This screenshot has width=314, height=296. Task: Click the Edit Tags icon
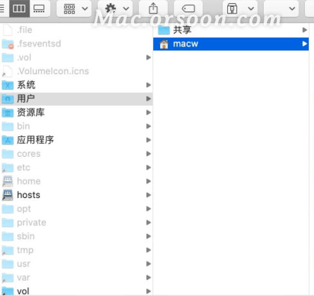coord(188,8)
